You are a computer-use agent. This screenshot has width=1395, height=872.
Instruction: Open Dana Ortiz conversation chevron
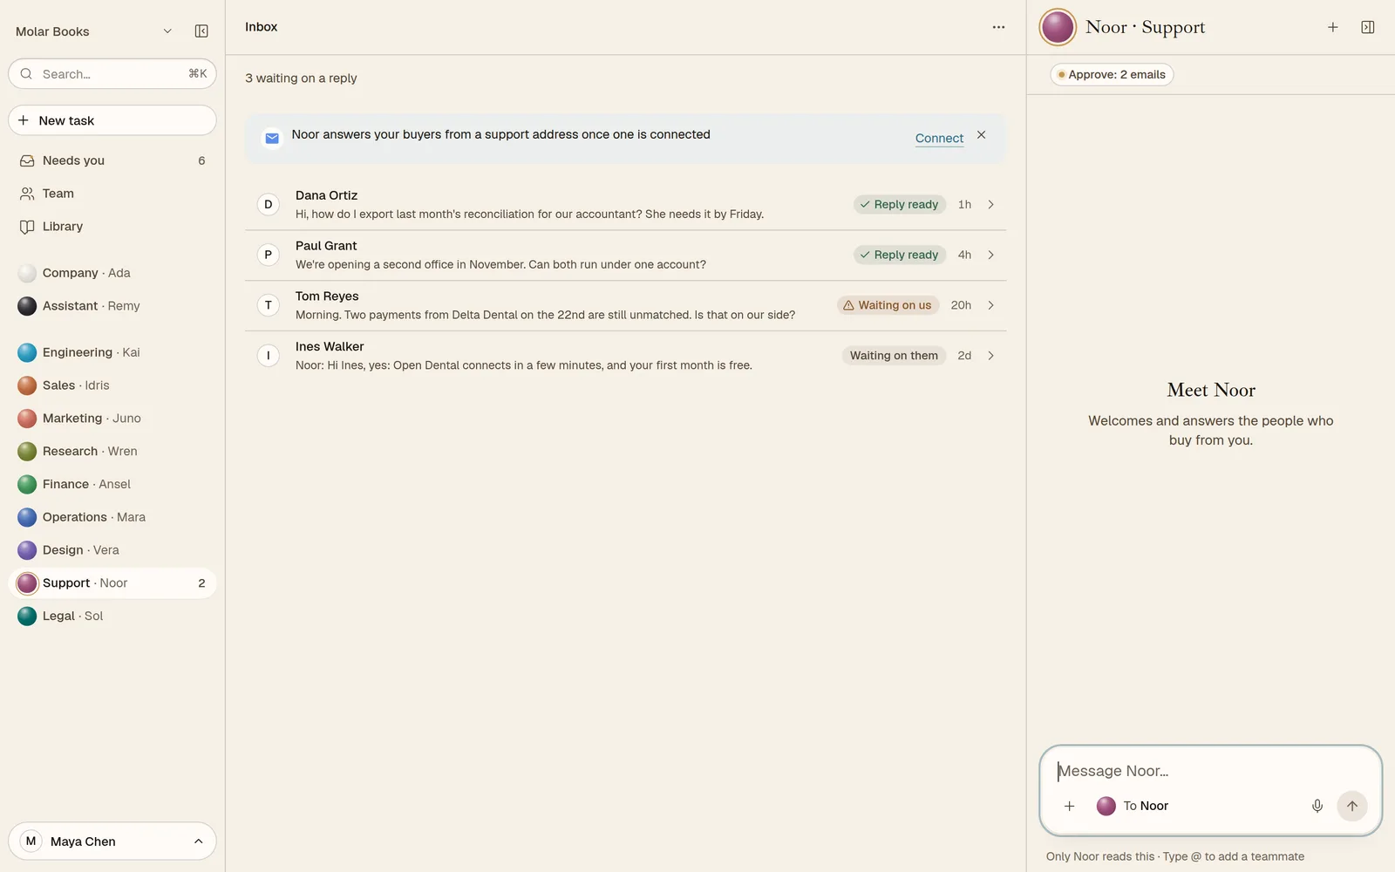(x=990, y=204)
